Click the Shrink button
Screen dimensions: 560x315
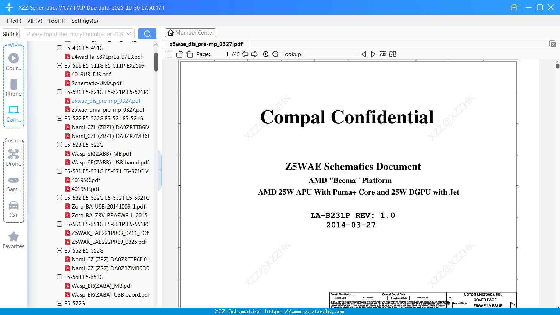click(11, 34)
